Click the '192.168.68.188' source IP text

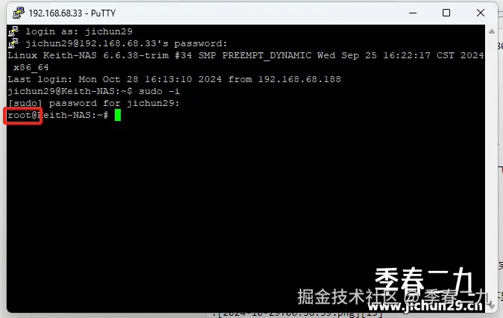click(300, 79)
